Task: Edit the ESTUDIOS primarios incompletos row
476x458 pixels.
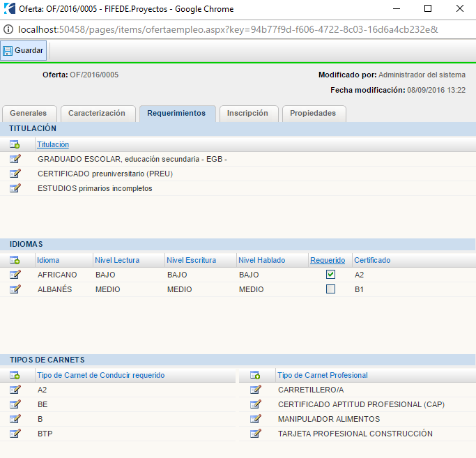Action: [x=15, y=188]
